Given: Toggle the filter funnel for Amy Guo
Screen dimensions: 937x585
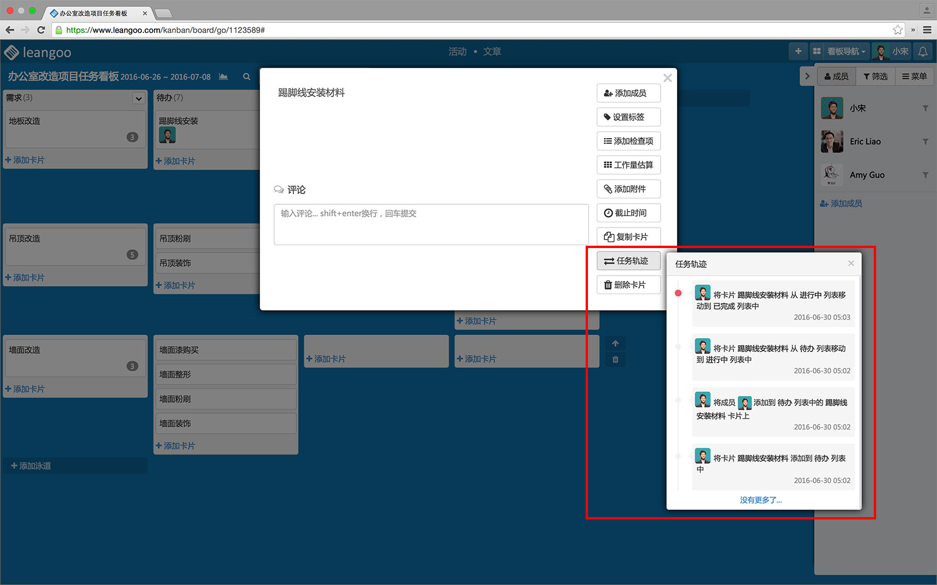Looking at the screenshot, I should tap(925, 175).
